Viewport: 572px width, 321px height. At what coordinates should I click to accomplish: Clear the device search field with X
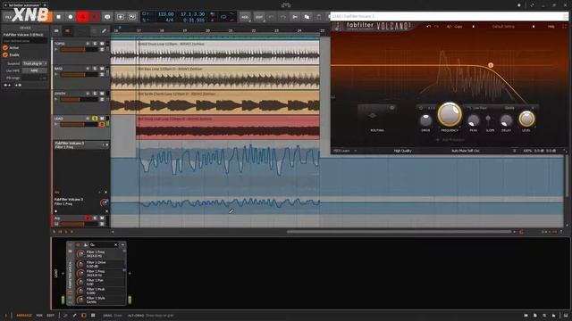click(x=116, y=245)
